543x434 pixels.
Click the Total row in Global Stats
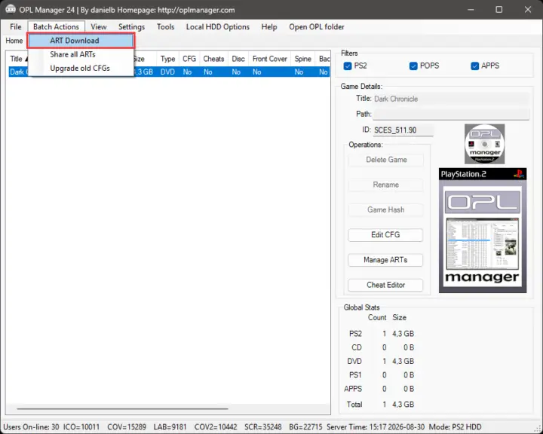click(380, 404)
